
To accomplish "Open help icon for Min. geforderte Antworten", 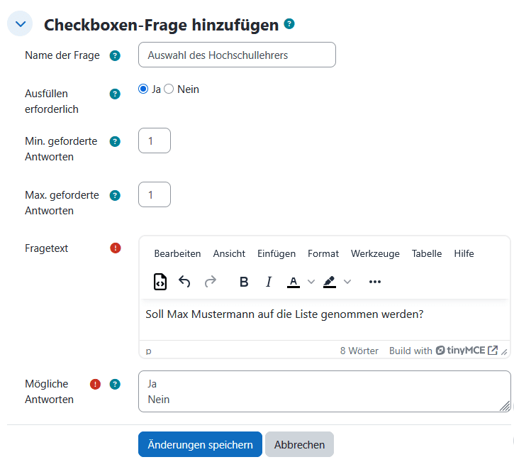I will click(115, 142).
